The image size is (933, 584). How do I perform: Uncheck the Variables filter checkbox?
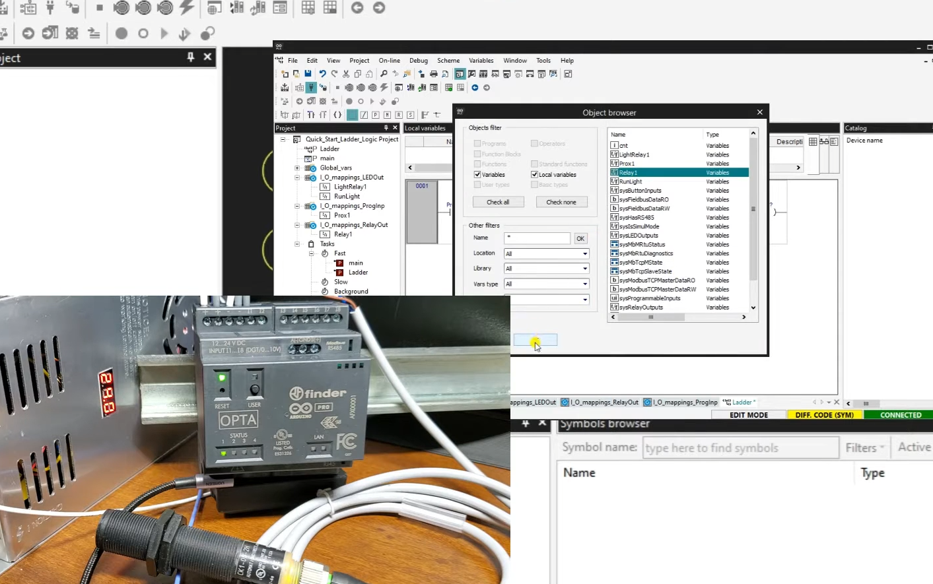479,174
